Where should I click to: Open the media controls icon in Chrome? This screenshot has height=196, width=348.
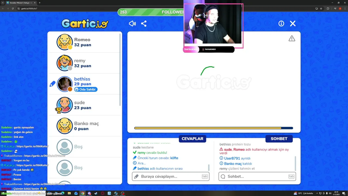pos(335,8)
